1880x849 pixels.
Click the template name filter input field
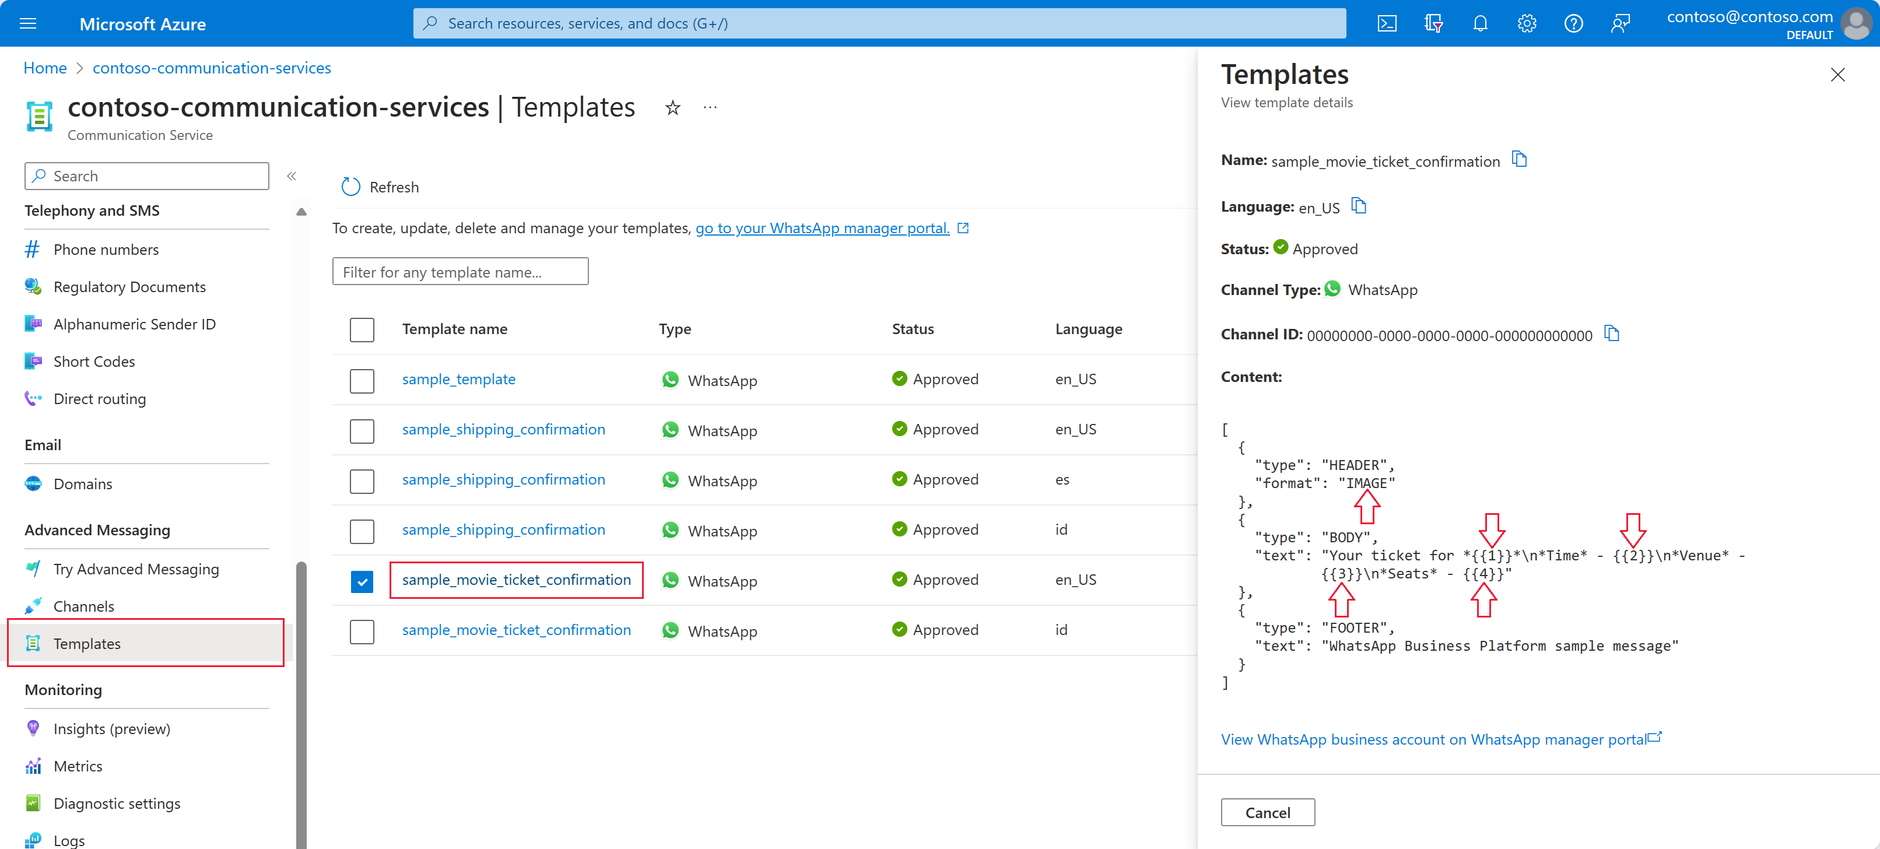click(461, 271)
